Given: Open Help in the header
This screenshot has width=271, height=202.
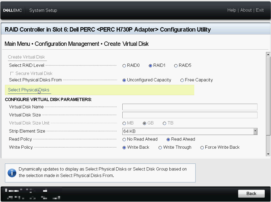Looking at the screenshot, I should 231,10.
